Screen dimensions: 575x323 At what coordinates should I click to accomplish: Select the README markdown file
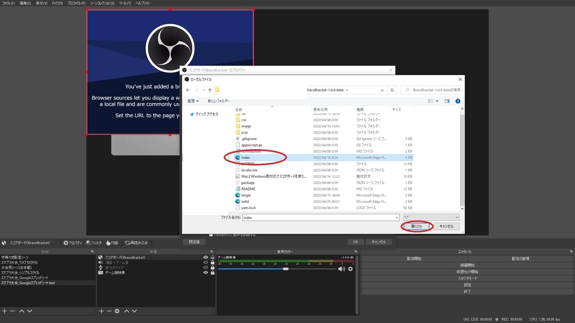point(323,189)
